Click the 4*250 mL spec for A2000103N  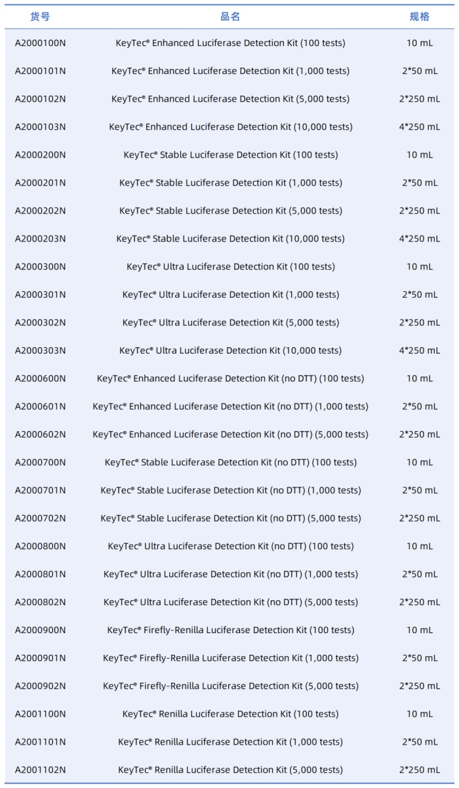(x=420, y=127)
